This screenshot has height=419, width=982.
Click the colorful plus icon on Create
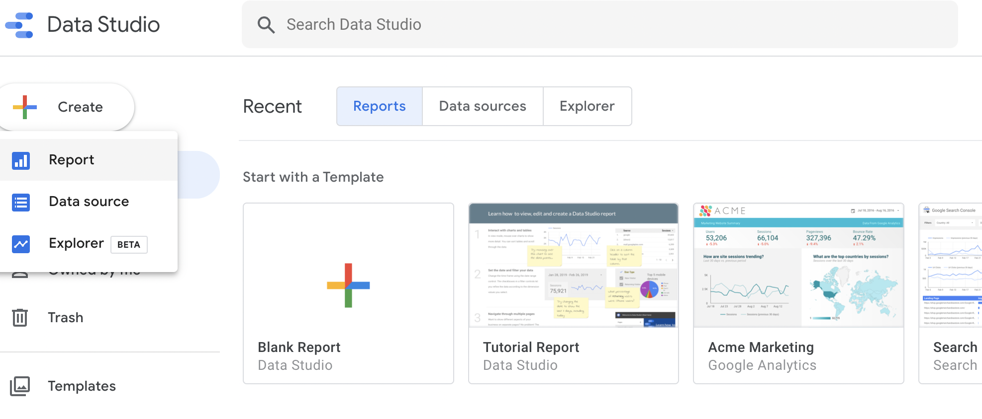(25, 107)
